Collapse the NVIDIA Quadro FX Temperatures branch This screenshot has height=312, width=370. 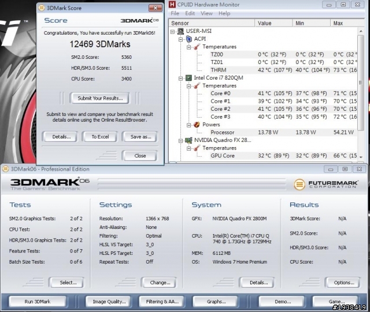click(x=189, y=148)
